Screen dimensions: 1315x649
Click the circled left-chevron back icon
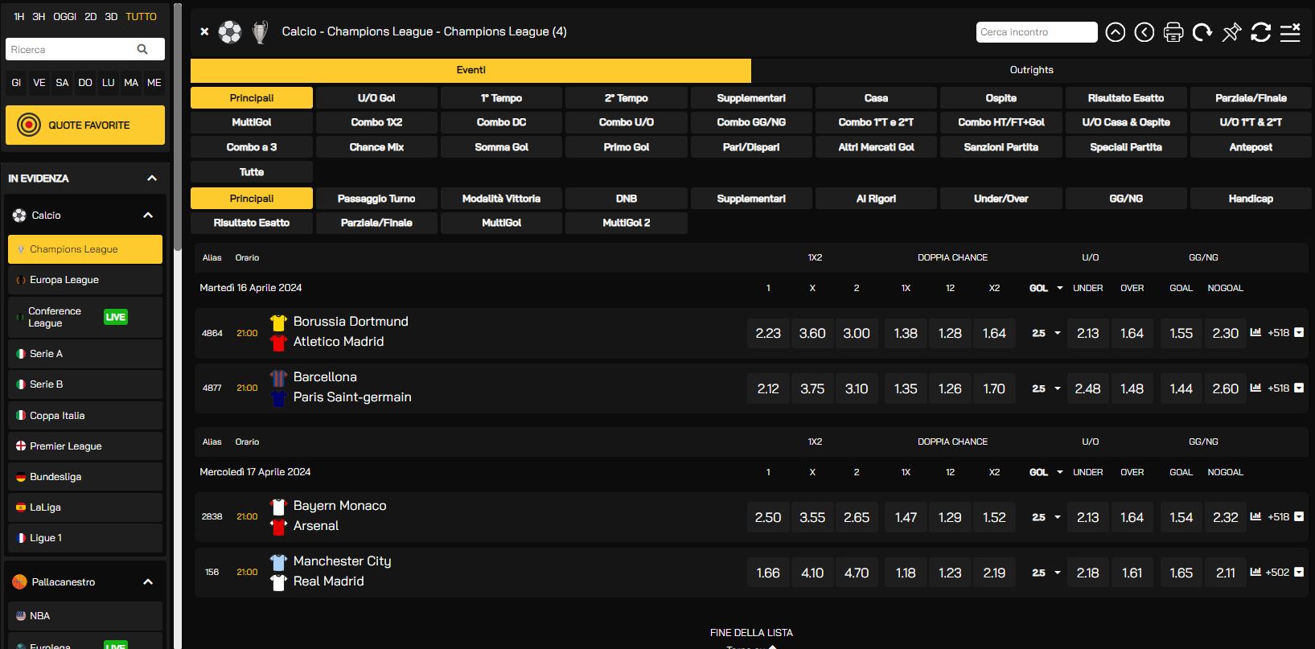[1144, 32]
